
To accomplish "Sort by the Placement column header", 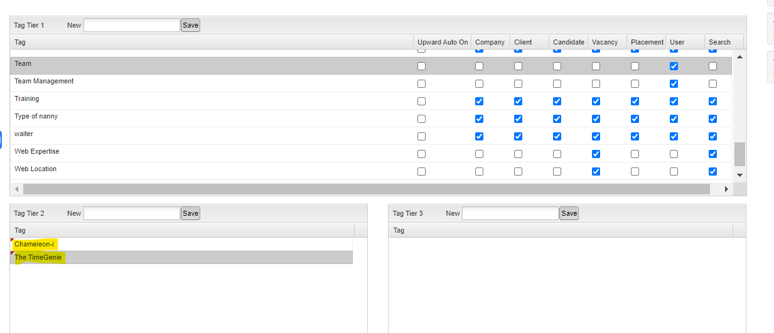I will pyautogui.click(x=647, y=42).
